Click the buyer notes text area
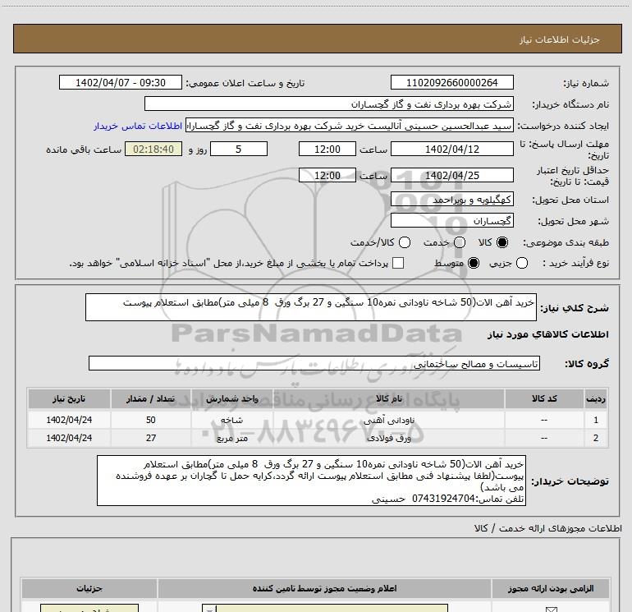Screen dimensions: 632x612 (311, 481)
